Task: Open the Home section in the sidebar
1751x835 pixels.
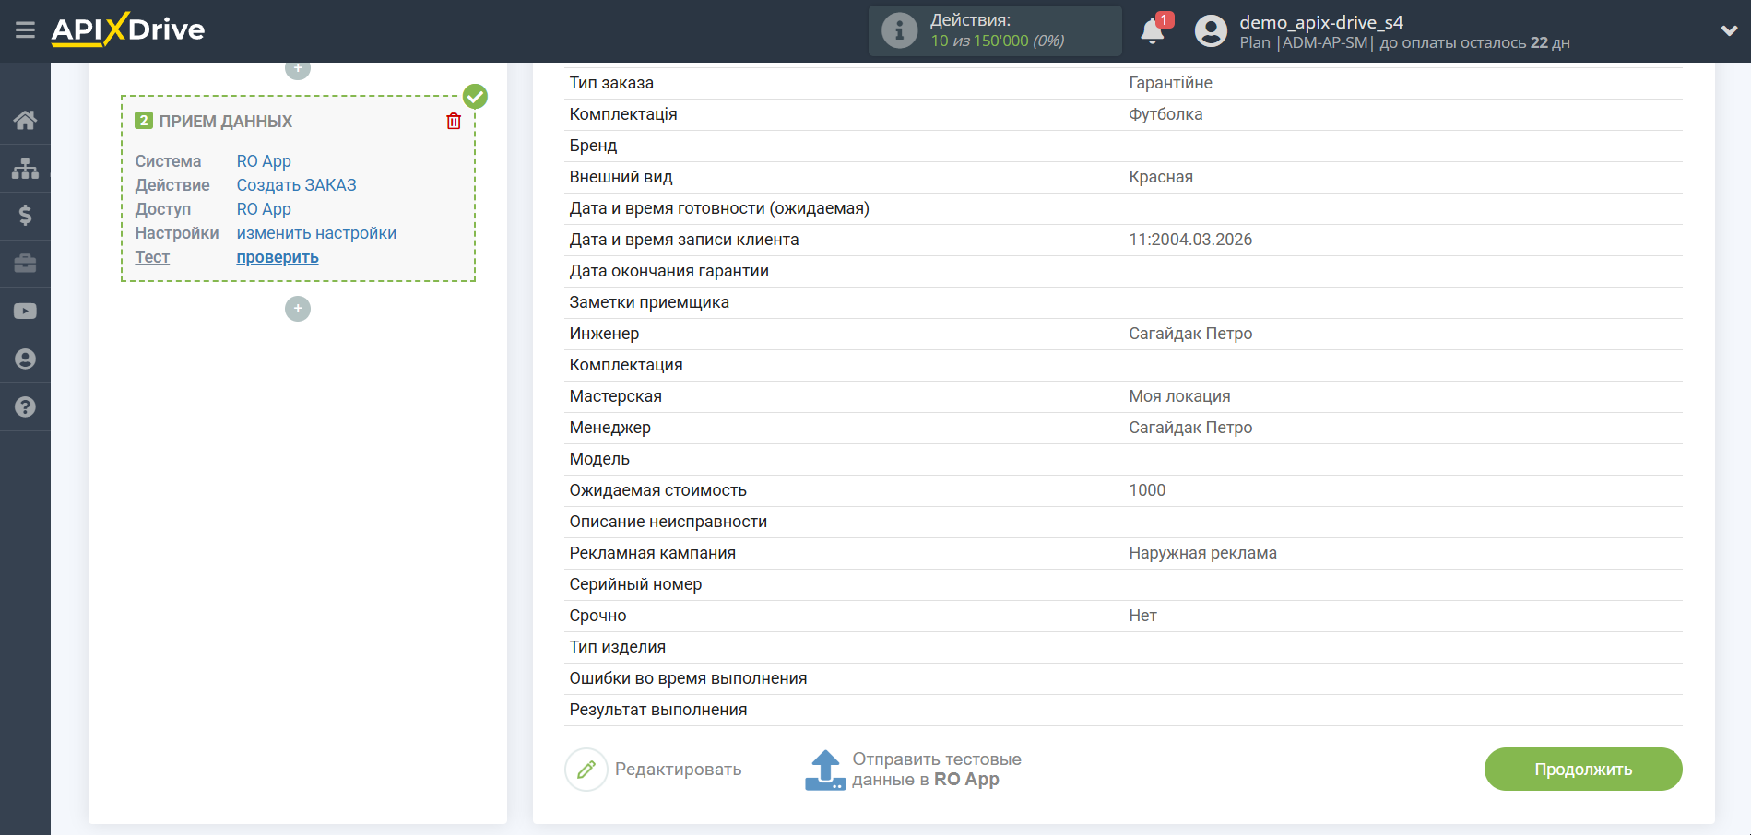Action: point(25,119)
